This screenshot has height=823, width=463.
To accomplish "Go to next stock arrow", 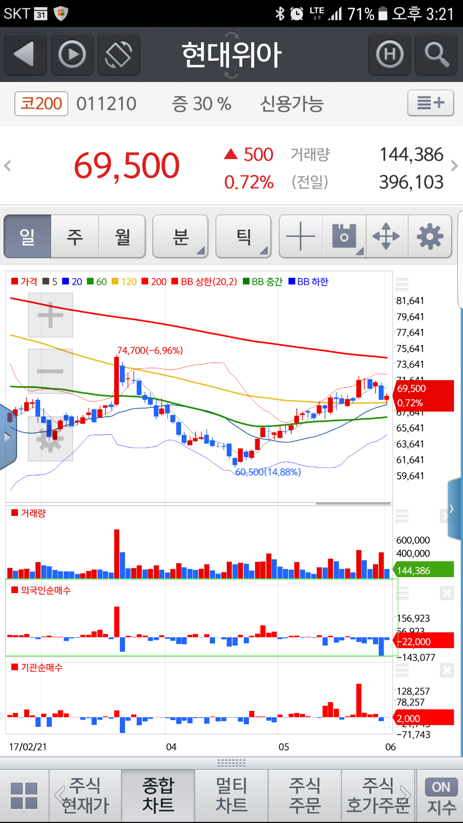I will [x=454, y=166].
